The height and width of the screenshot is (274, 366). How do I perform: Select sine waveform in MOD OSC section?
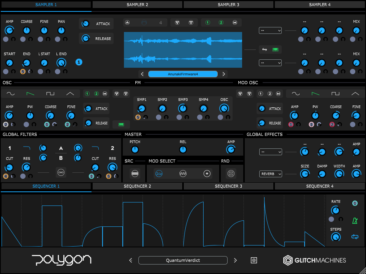tap(296, 94)
